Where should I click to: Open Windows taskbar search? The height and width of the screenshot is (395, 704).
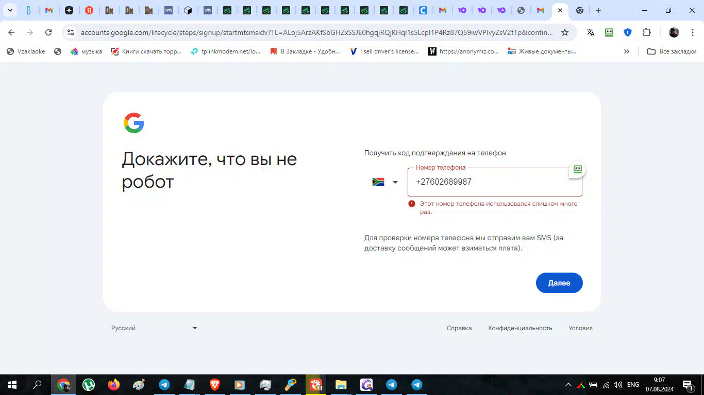click(x=37, y=385)
